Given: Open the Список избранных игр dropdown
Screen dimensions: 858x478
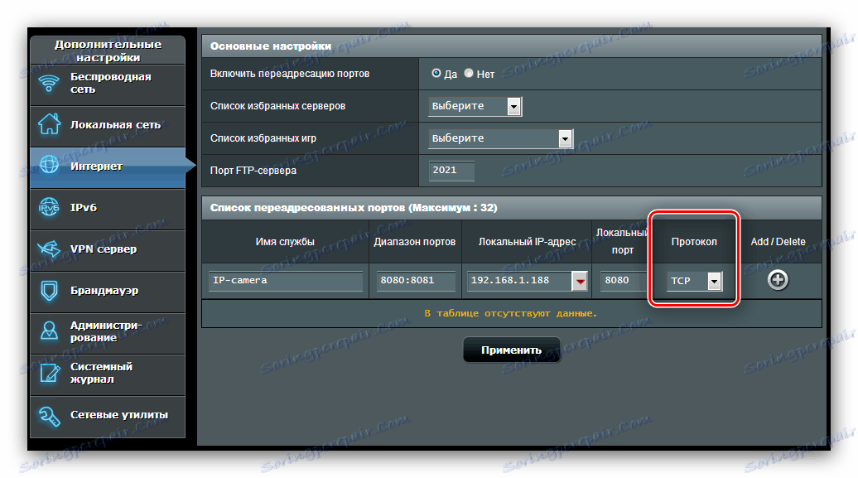Looking at the screenshot, I should [500, 138].
